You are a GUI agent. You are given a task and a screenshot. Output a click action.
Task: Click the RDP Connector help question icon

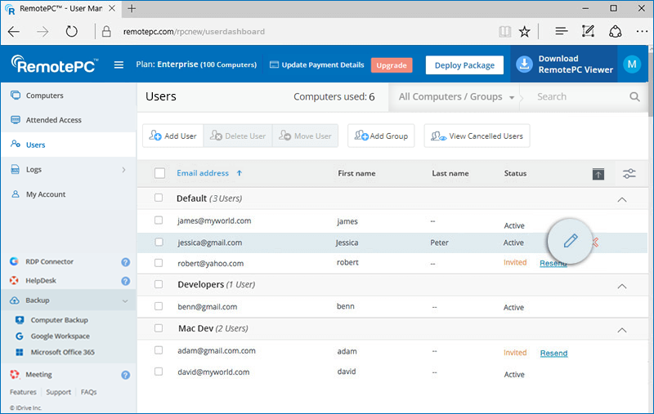[126, 262]
